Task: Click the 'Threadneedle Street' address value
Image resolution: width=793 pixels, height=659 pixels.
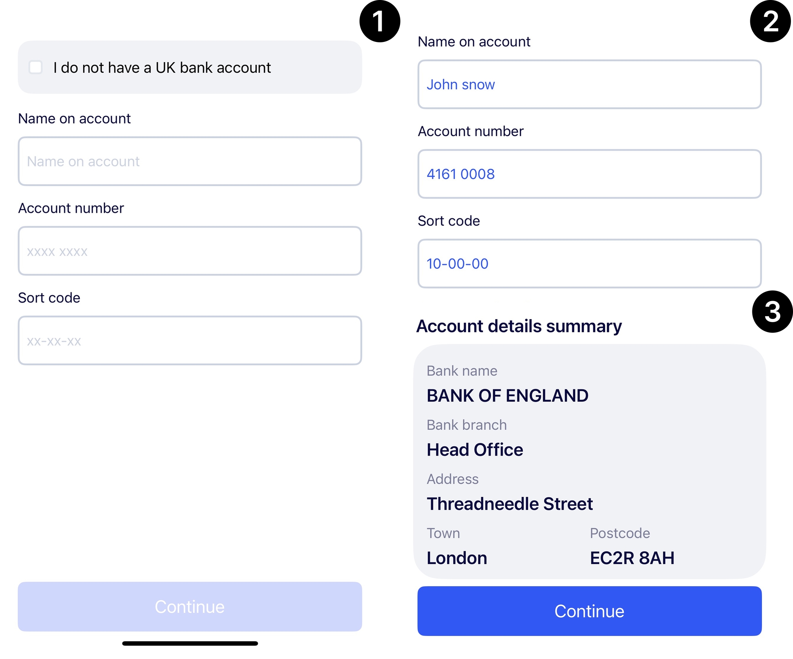Action: tap(510, 504)
